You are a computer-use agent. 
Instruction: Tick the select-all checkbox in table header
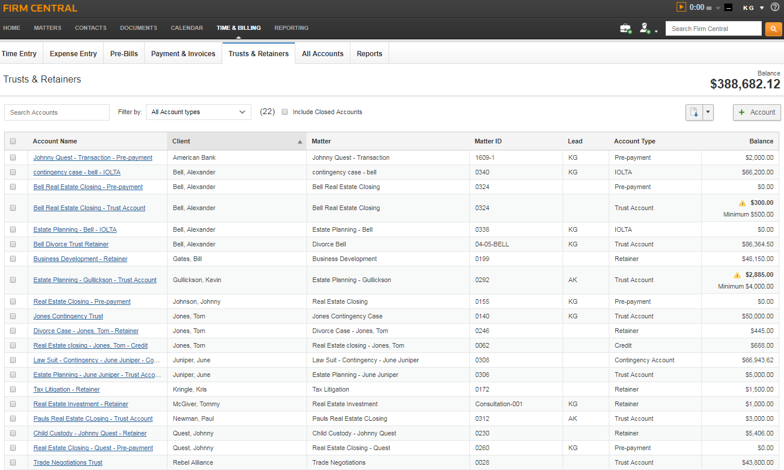pyautogui.click(x=13, y=141)
